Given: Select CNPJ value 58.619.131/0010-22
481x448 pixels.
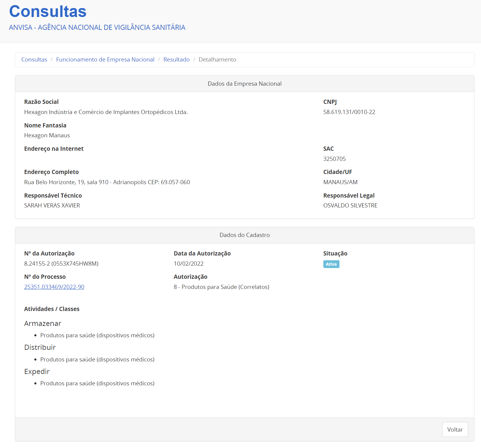Looking at the screenshot, I should click(349, 112).
